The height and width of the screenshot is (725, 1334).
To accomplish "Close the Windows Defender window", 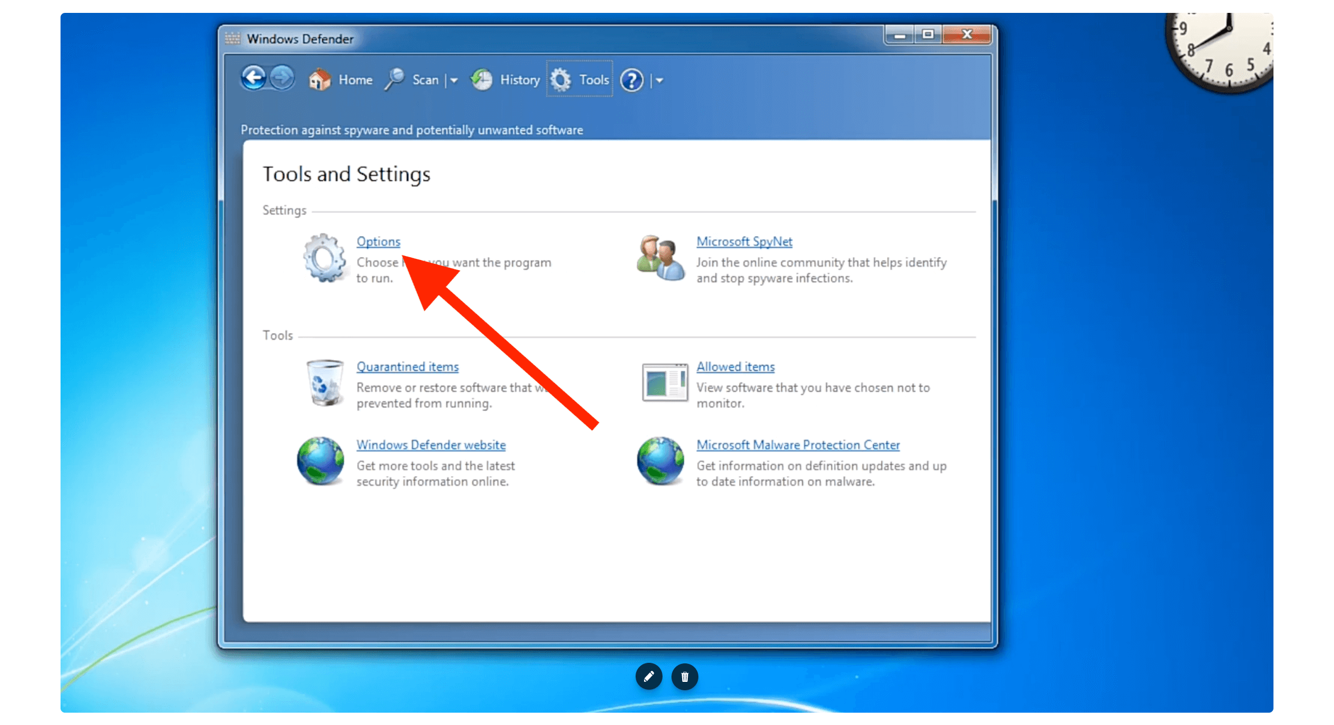I will click(967, 35).
